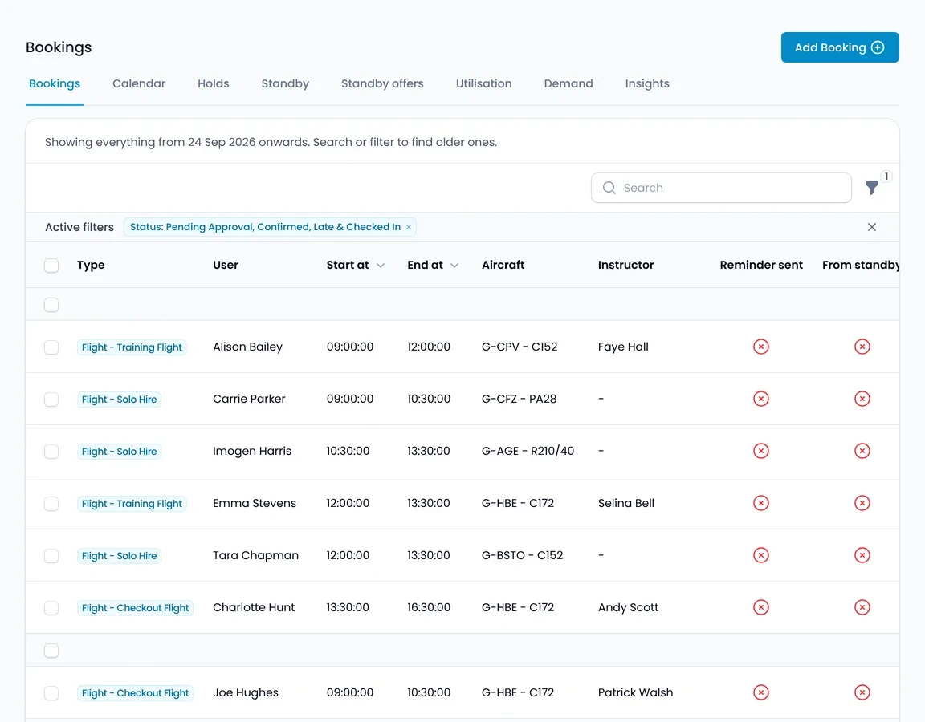925x722 pixels.
Task: Select Imogen Harris's booking checkbox
Action: point(51,452)
